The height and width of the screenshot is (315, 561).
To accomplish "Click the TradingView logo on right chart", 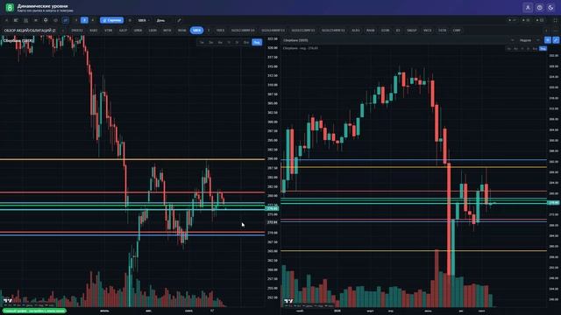I will [x=288, y=302].
